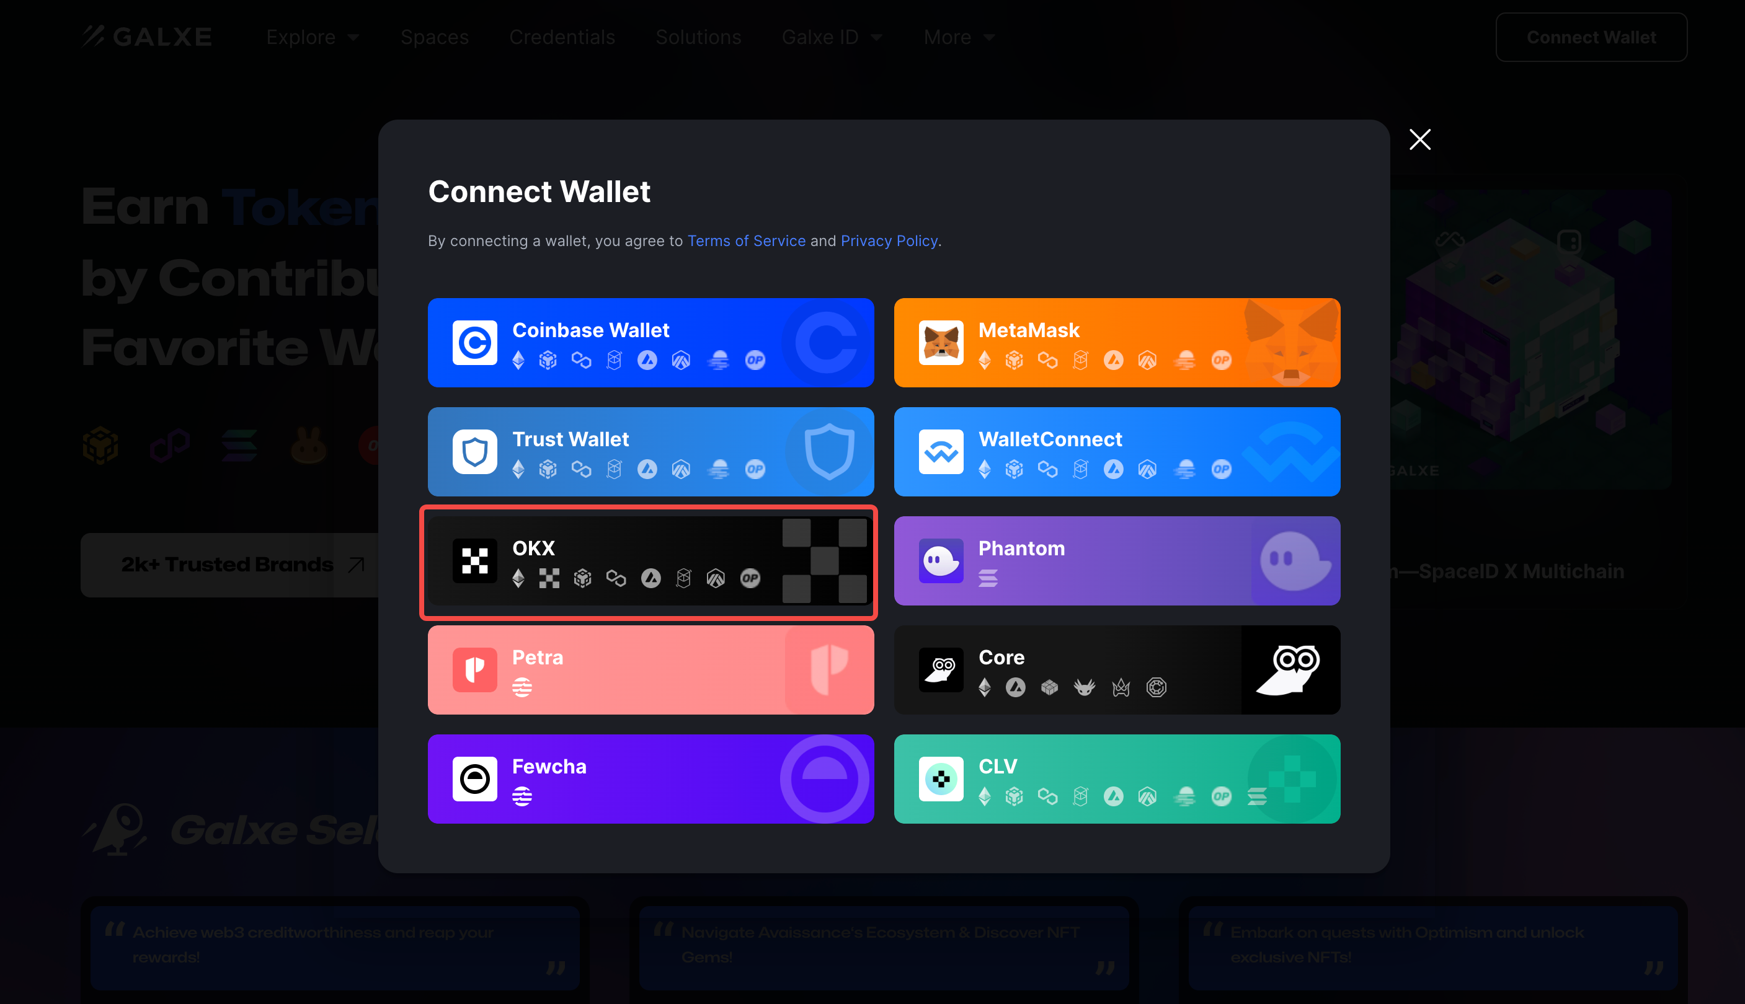Open the Explore dropdown menu
This screenshot has height=1004, width=1745.
(311, 36)
